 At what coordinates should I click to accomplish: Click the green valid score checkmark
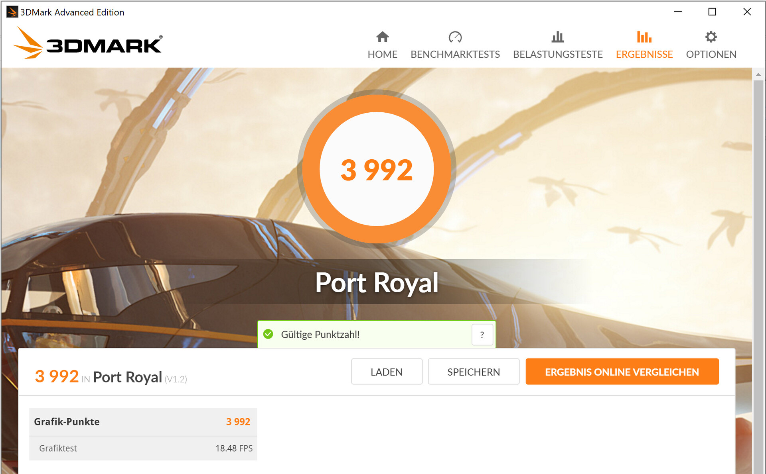click(x=268, y=334)
